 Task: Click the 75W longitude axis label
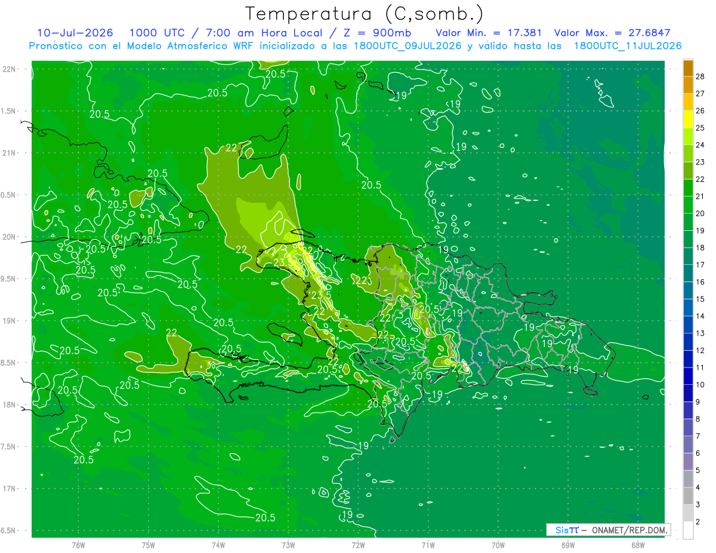[149, 545]
